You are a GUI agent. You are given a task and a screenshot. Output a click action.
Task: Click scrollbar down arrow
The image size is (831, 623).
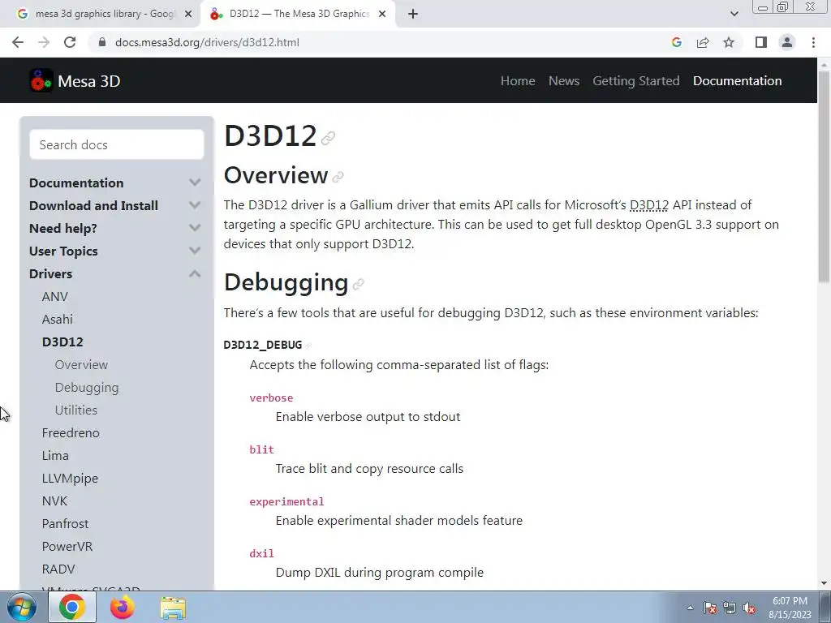[824, 584]
